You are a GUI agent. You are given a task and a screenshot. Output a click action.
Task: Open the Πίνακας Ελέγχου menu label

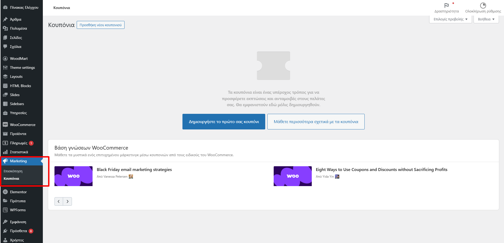(x=24, y=7)
